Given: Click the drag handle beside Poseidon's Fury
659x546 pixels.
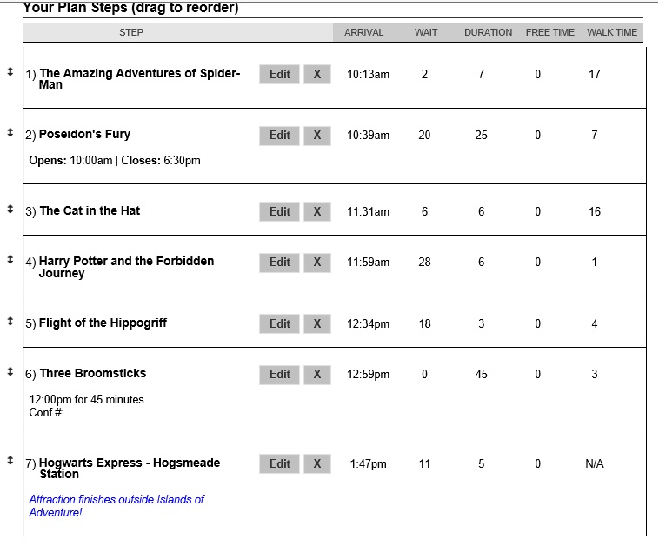Looking at the screenshot, I should 10,132.
